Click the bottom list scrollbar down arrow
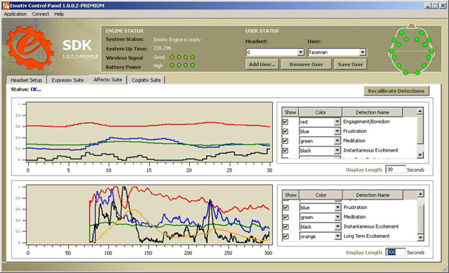Viewport: 449px width, 273px height. [x=420, y=238]
